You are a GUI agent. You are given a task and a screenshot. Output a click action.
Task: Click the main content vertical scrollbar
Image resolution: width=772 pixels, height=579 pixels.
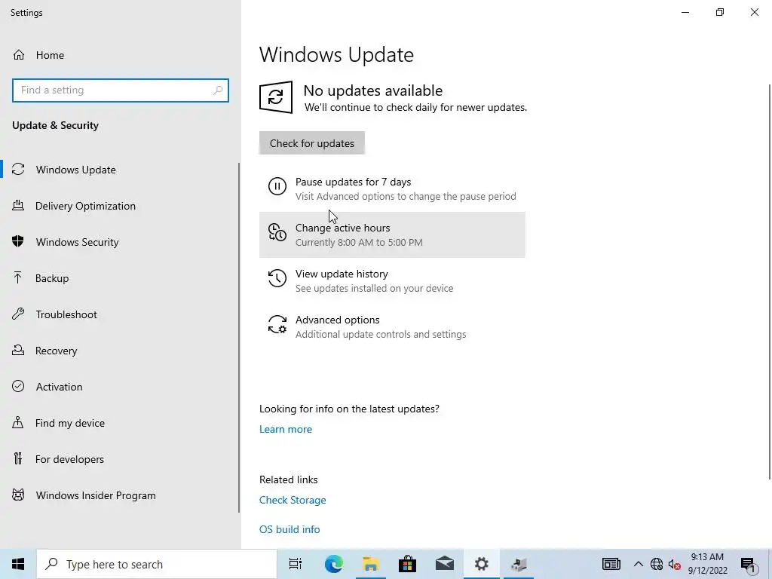(770, 282)
